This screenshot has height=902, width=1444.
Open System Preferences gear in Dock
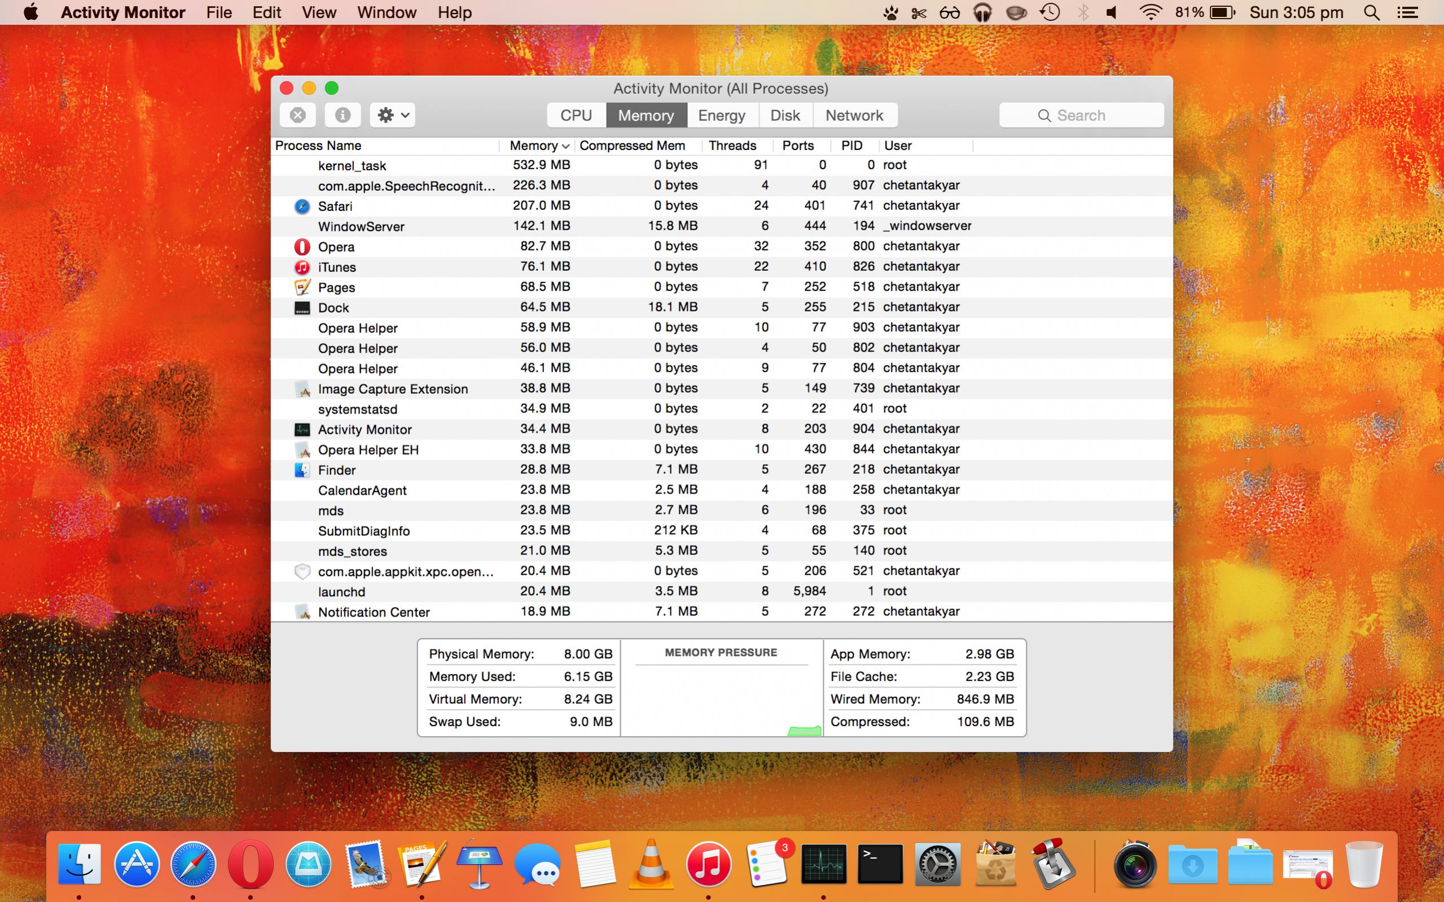937,863
